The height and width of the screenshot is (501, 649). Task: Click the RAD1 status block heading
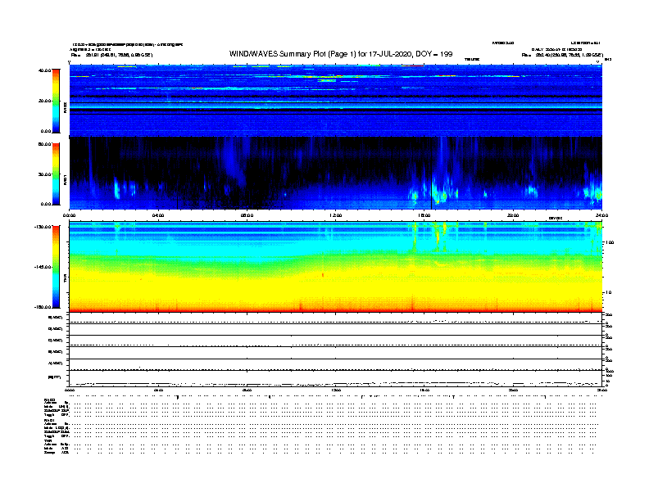(50, 421)
